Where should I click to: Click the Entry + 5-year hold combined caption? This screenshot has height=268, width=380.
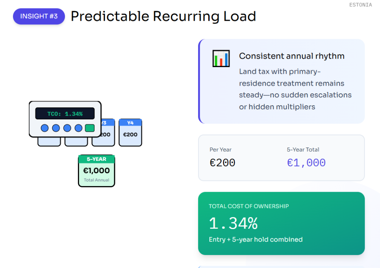[256, 239]
